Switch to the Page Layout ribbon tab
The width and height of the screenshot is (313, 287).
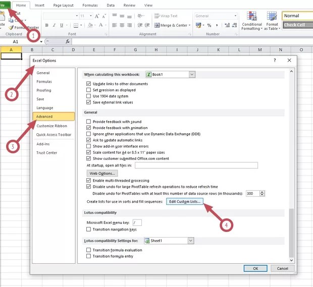tap(64, 5)
